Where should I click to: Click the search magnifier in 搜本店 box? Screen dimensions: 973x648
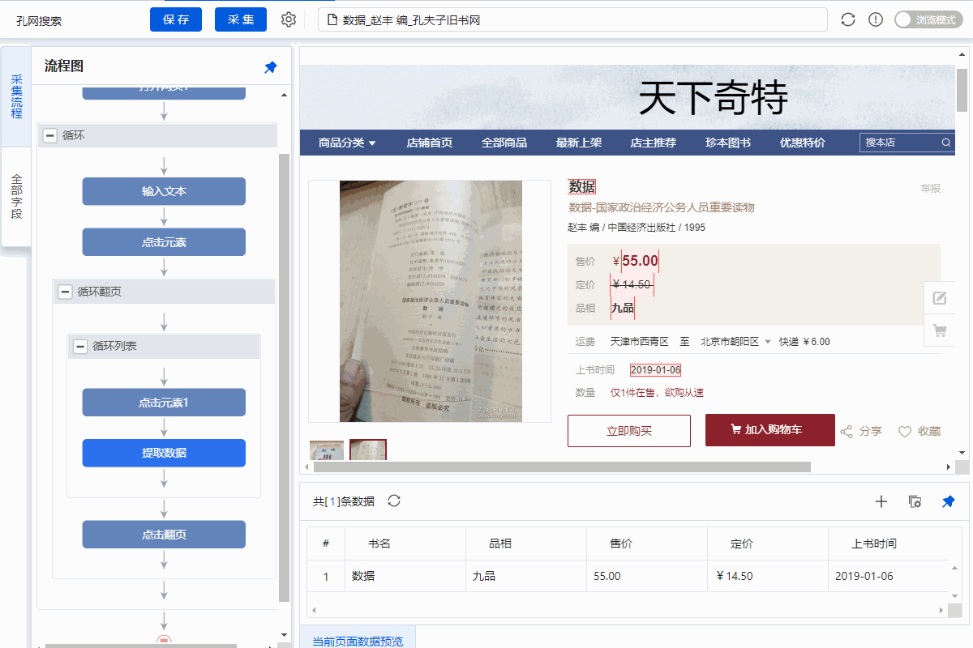(945, 143)
